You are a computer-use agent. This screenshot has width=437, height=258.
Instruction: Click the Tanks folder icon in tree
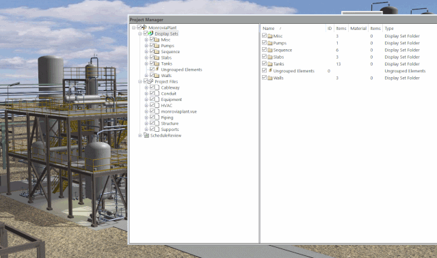click(157, 63)
